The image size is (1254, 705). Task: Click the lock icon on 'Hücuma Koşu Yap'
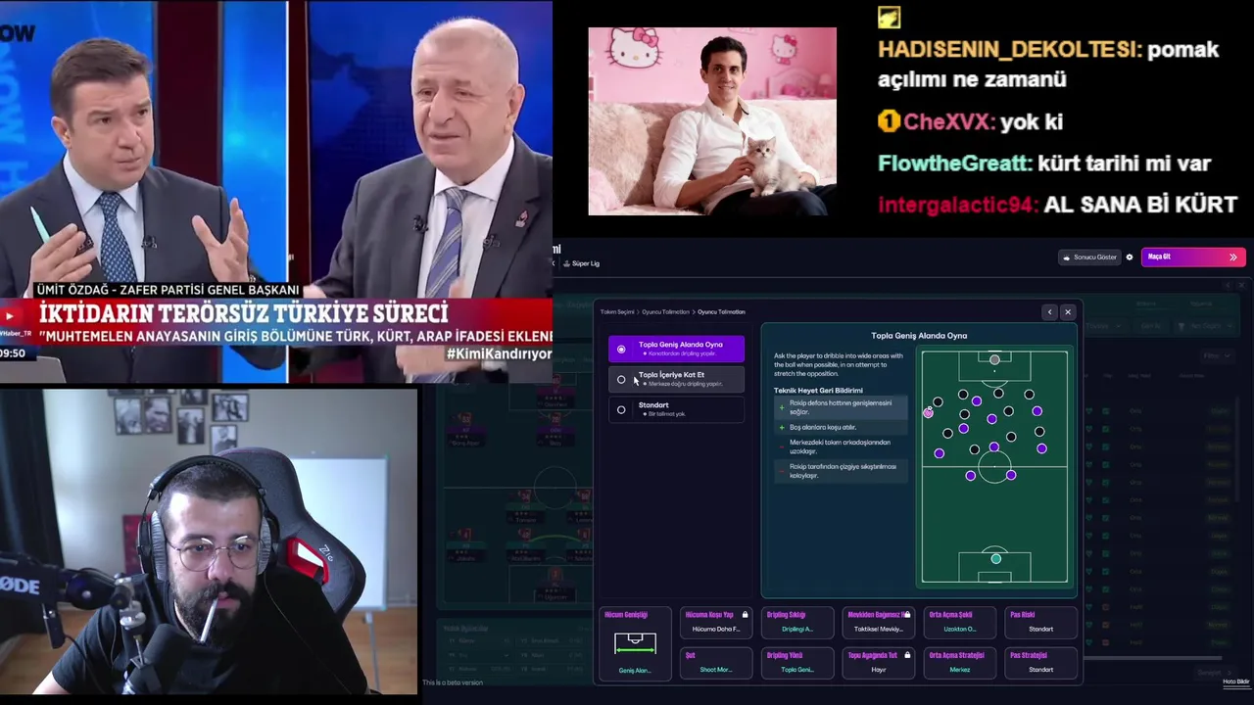click(745, 615)
